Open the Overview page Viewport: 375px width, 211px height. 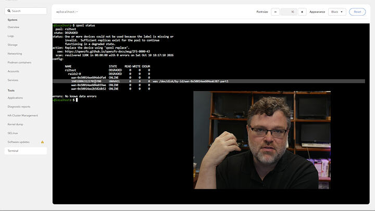coord(14,27)
